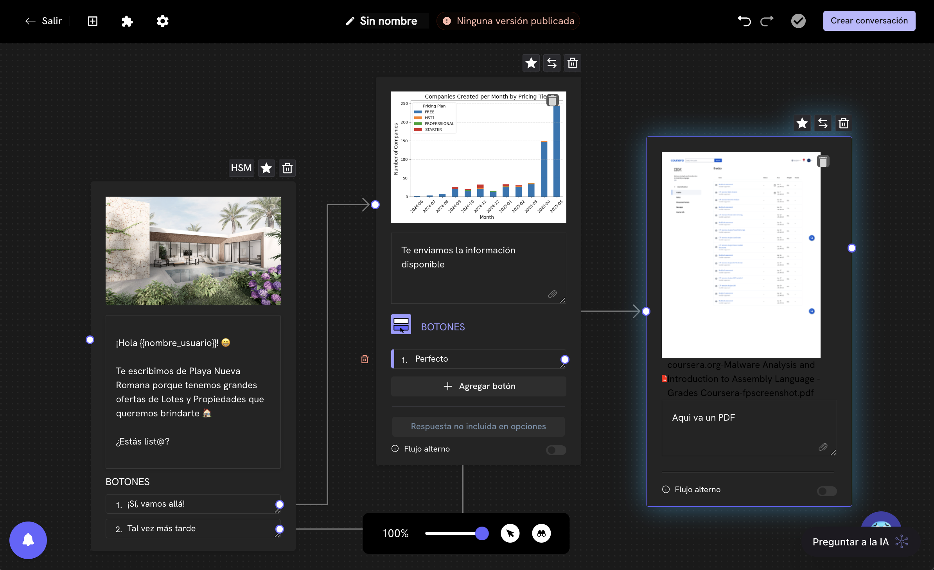
Task: Click the redo arrow icon
Action: (767, 21)
